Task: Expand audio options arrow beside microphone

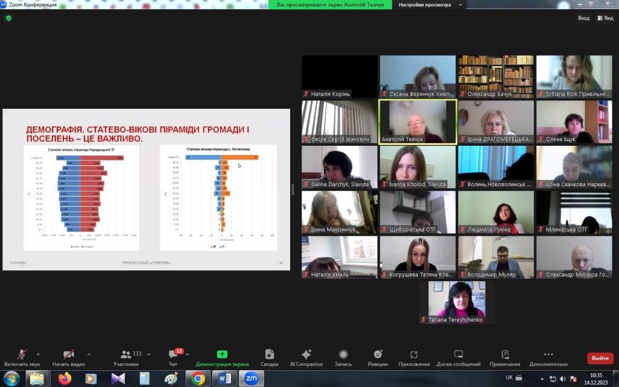Action: pos(38,354)
